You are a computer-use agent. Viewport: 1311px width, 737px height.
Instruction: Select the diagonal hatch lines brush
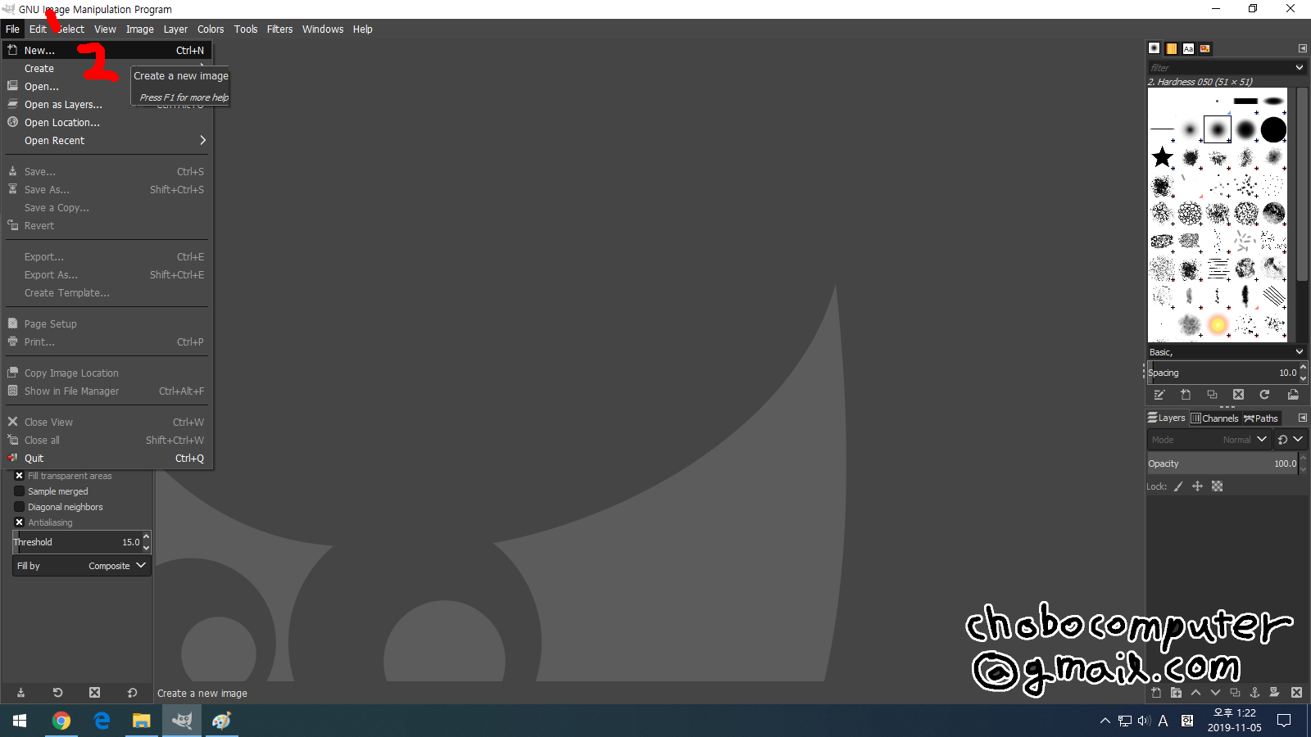[1273, 296]
